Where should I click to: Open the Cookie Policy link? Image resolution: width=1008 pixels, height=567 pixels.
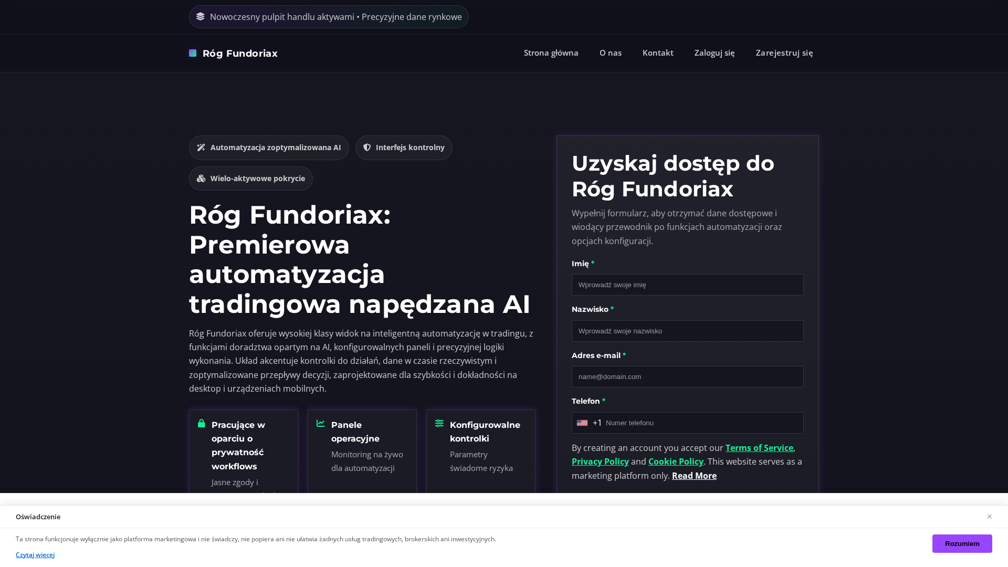[x=676, y=461]
